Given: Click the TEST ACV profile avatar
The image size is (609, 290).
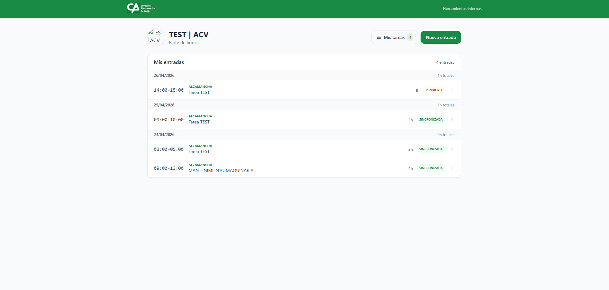Looking at the screenshot, I should [x=156, y=37].
